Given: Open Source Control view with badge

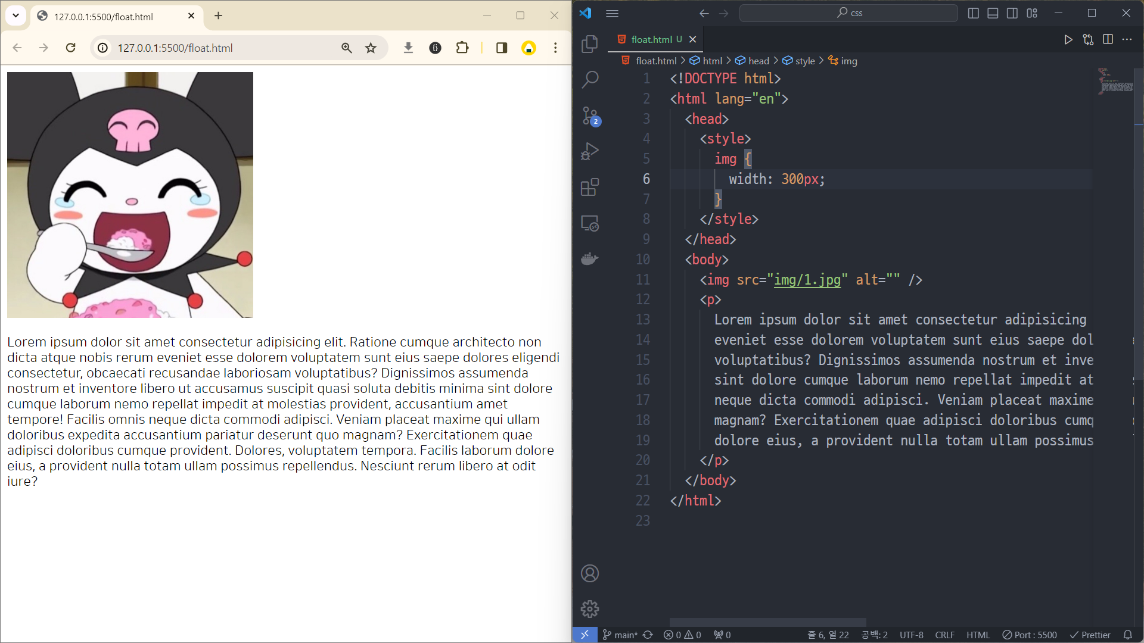Looking at the screenshot, I should click(589, 116).
